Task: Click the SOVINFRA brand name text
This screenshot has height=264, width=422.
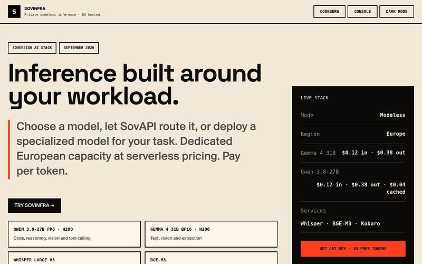Action: (x=35, y=8)
